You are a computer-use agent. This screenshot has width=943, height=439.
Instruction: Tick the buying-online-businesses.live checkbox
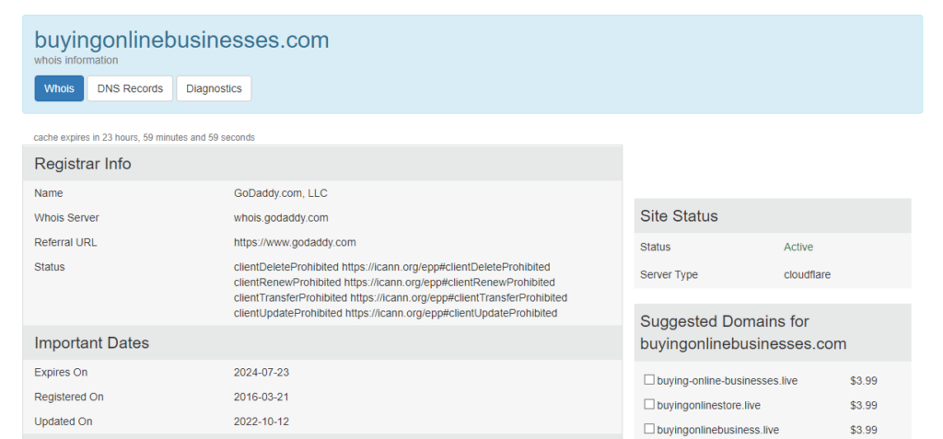(649, 380)
